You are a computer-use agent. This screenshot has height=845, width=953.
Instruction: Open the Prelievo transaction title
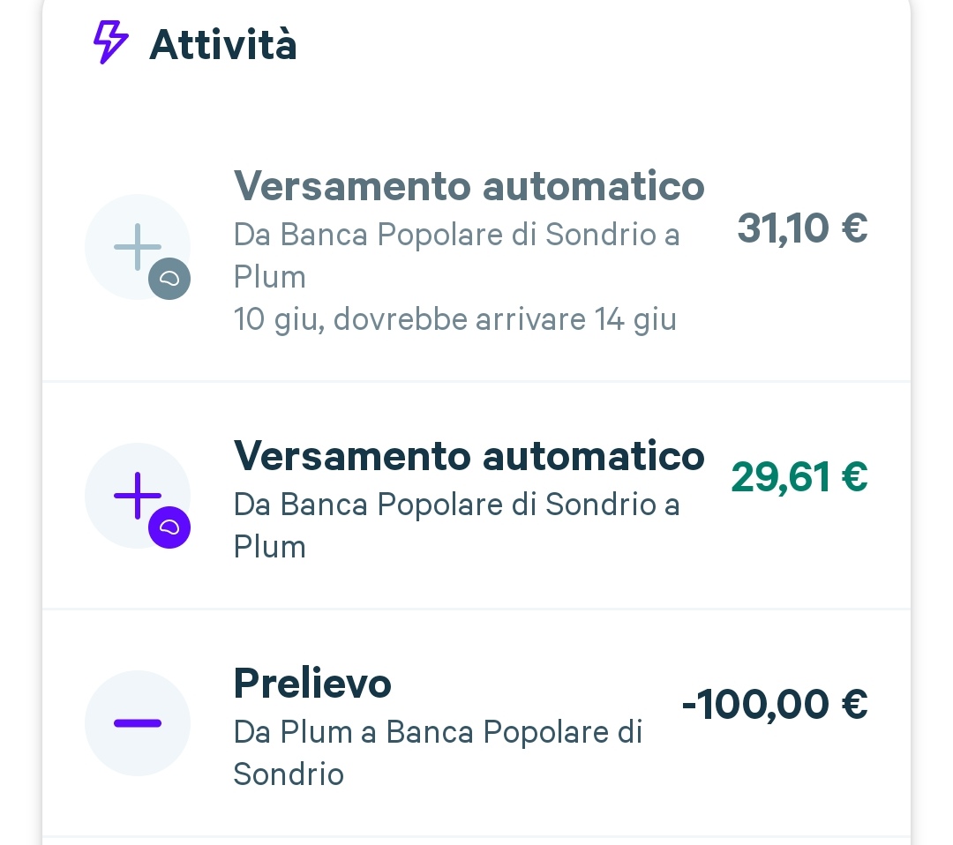[312, 684]
